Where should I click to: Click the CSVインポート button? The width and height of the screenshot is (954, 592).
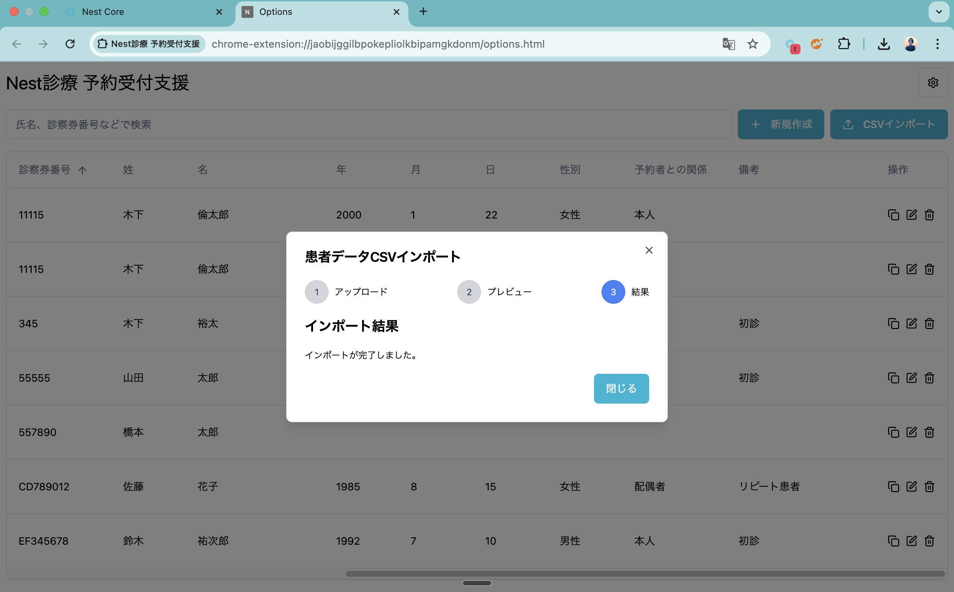[x=888, y=124]
